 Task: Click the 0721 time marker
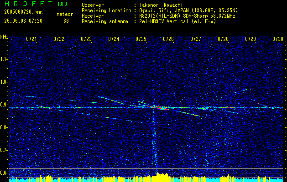click(31, 39)
